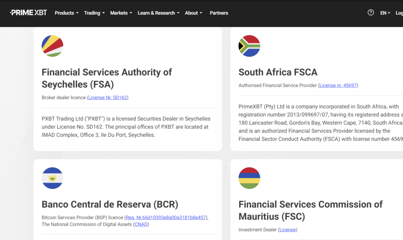Click the Financial Services Authority of Seychelles heading
403x240 pixels.
[107, 78]
